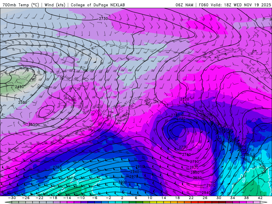This screenshot has width=272, height=204.
Task: Select the 'WED NOV 19 2025' date text
Action: 252,5
